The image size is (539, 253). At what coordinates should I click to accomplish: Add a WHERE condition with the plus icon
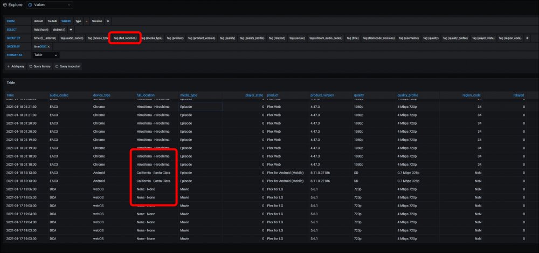pos(108,21)
